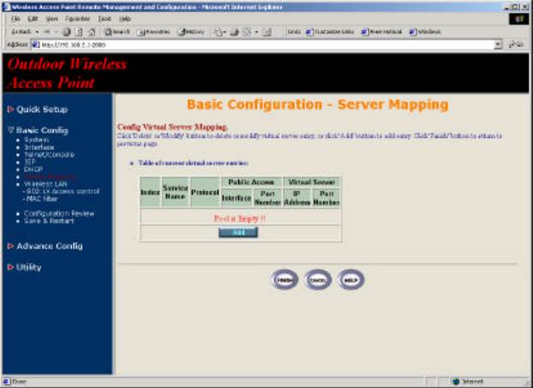Open the Customize Links shortcut
533x388 pixels.
click(330, 32)
